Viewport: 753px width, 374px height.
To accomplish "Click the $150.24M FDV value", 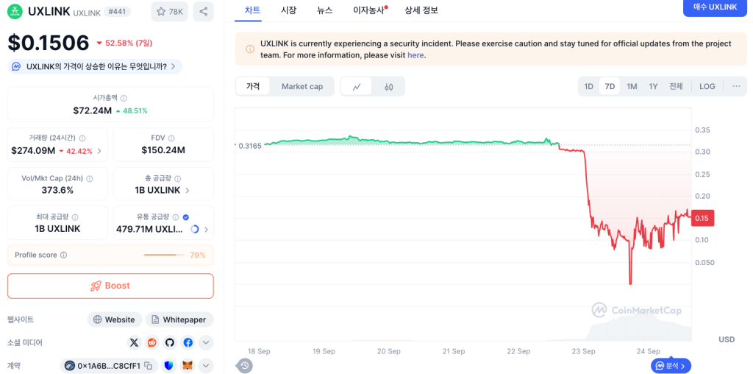I will click(163, 150).
